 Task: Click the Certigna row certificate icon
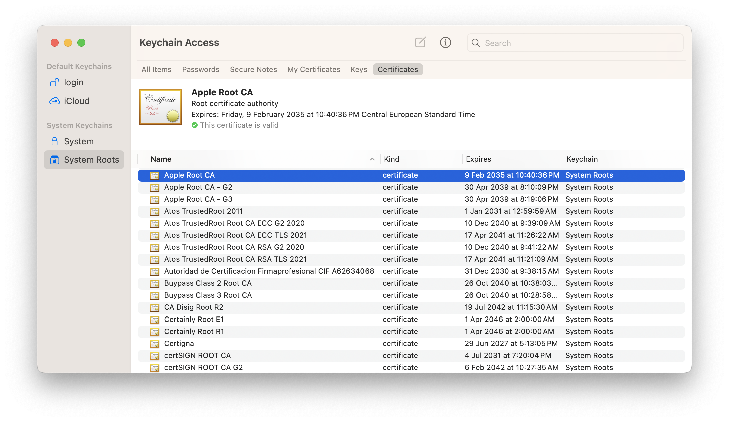[x=154, y=344]
